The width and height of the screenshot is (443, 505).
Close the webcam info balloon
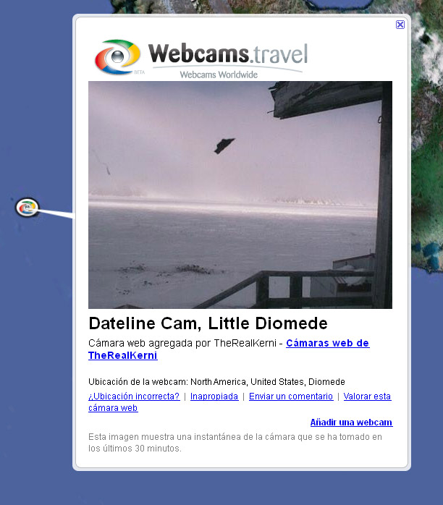point(400,25)
